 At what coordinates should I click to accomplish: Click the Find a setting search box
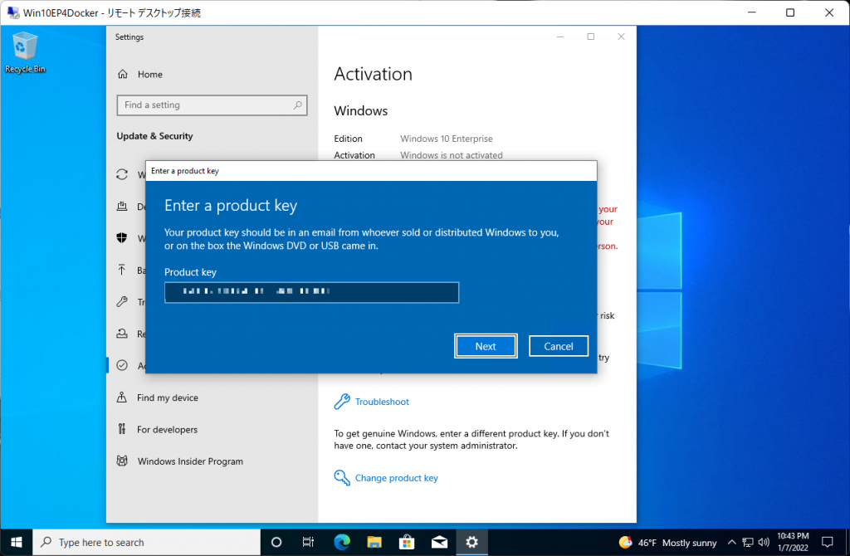tap(212, 105)
